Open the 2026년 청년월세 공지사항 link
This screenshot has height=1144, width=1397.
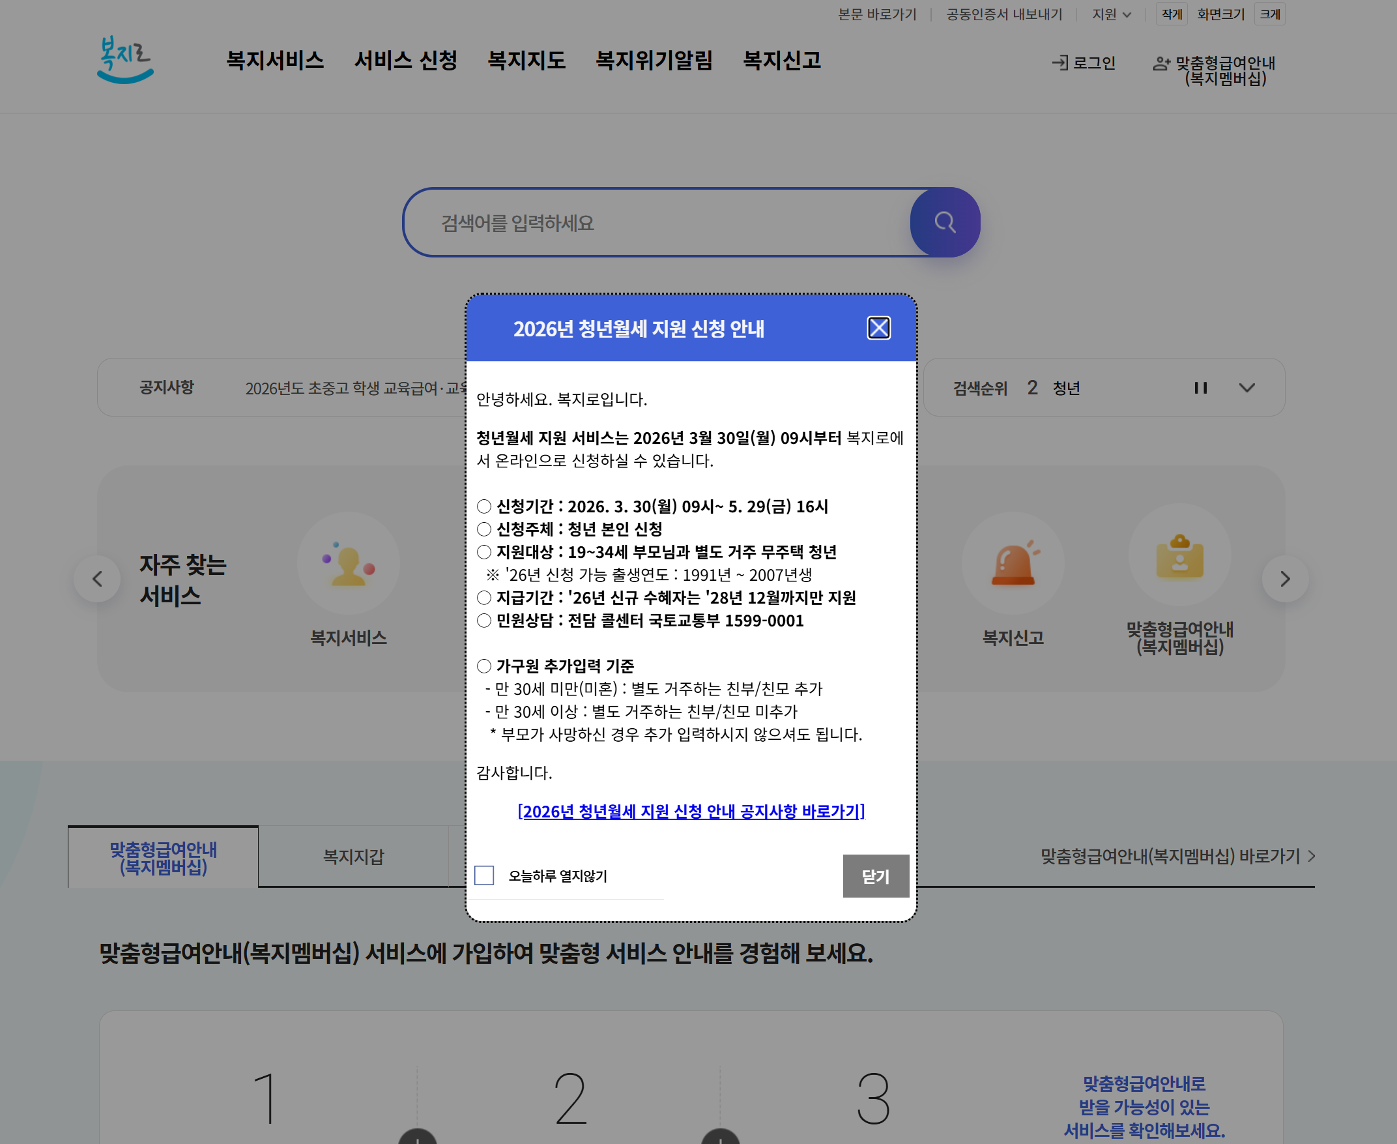pyautogui.click(x=691, y=812)
